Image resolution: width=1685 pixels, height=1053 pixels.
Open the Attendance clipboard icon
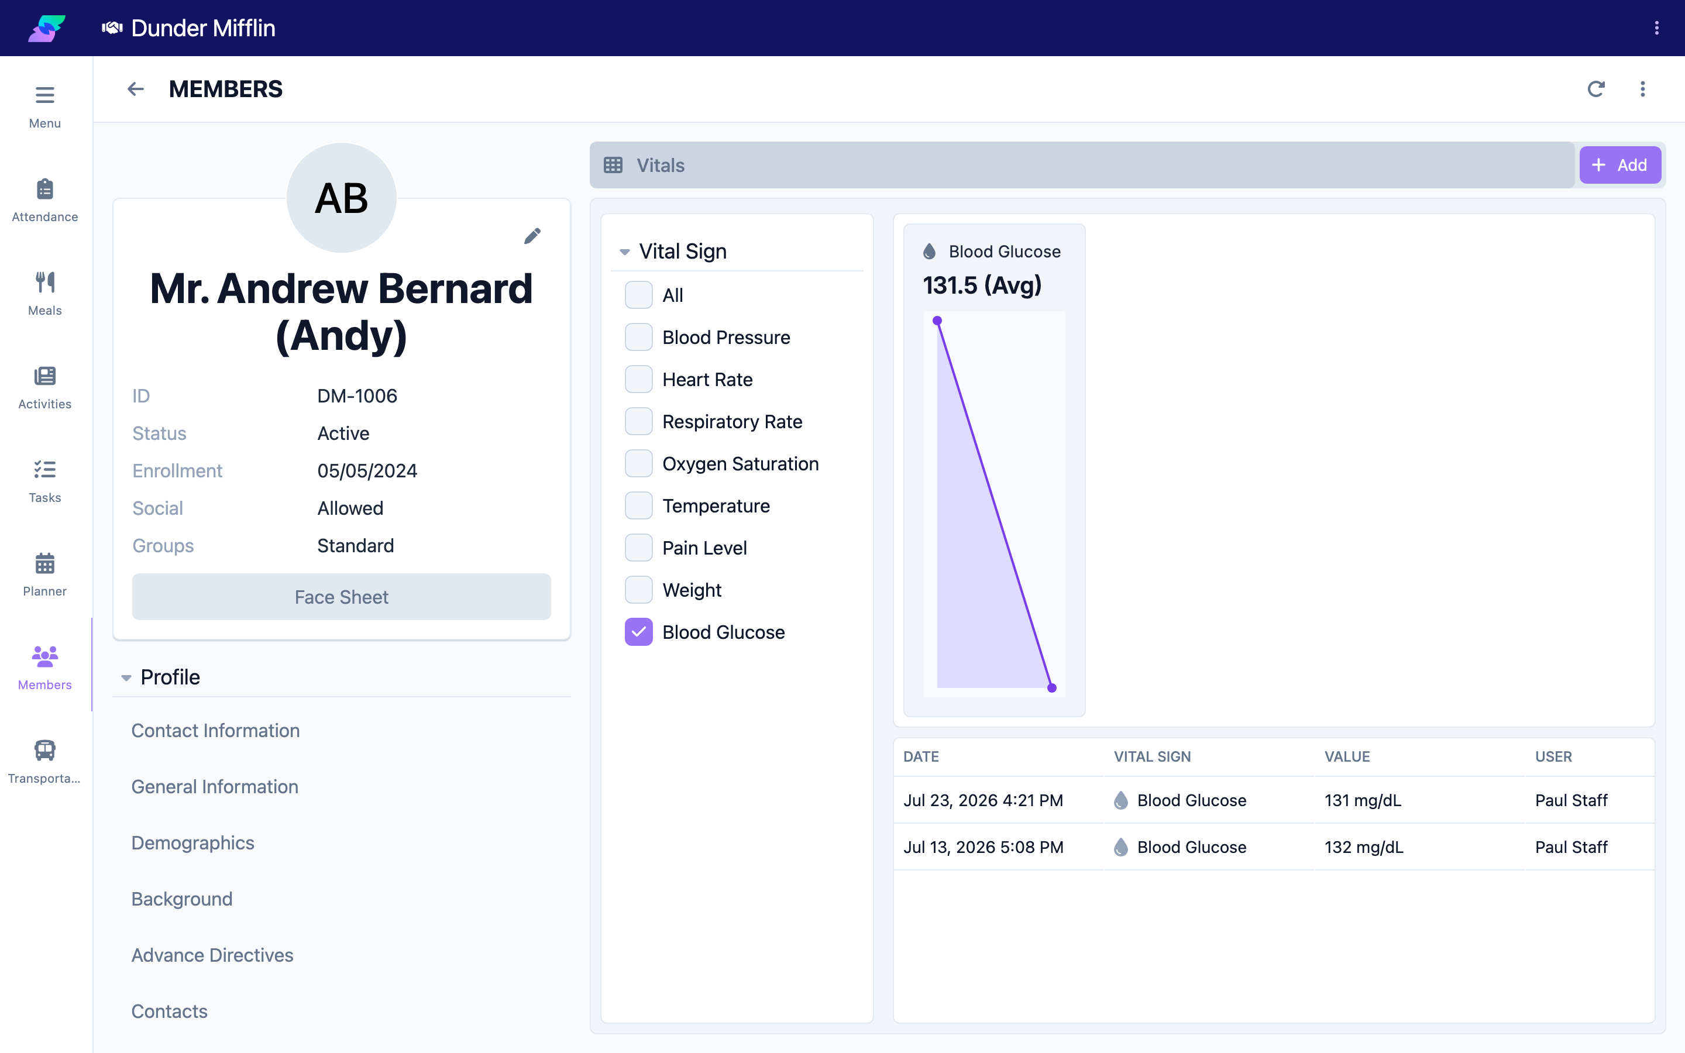coord(44,189)
